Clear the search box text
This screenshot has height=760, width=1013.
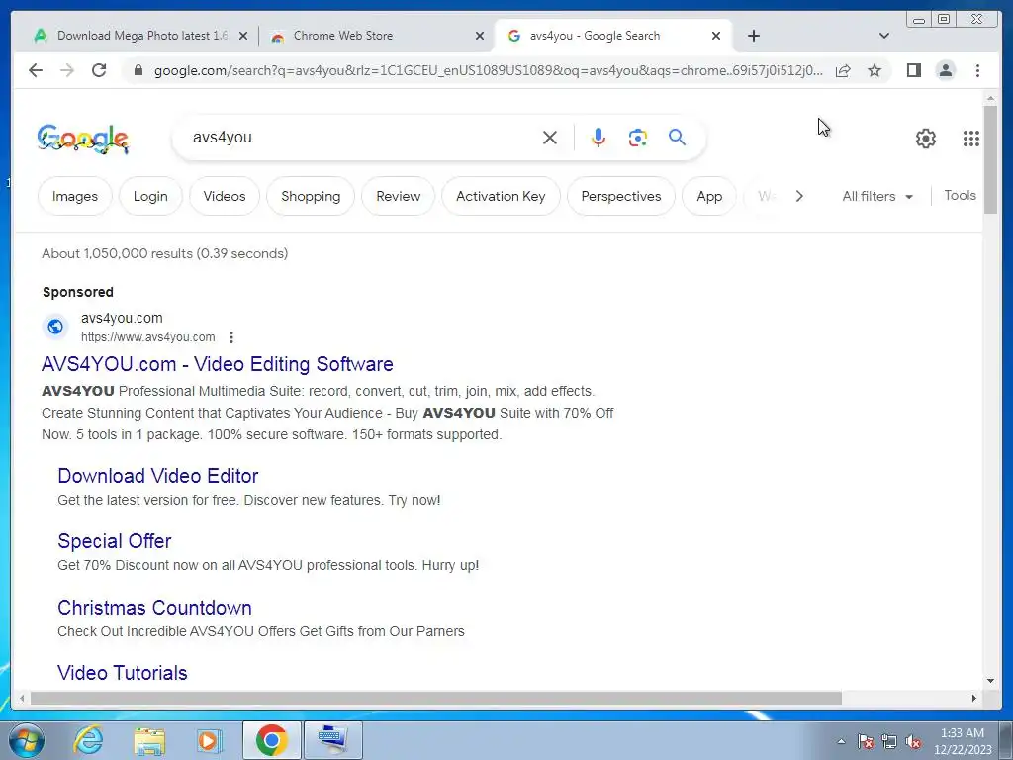point(550,138)
